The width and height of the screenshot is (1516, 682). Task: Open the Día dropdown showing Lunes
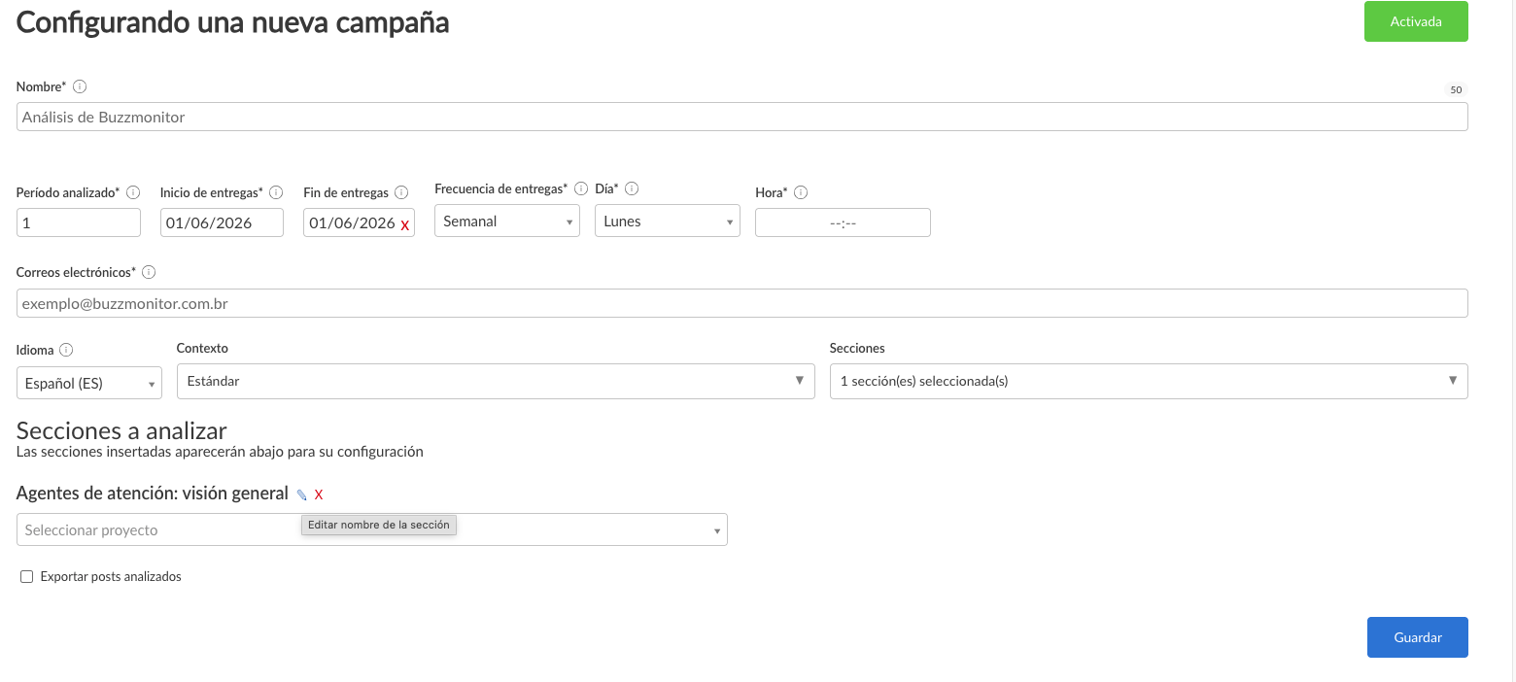668,222
